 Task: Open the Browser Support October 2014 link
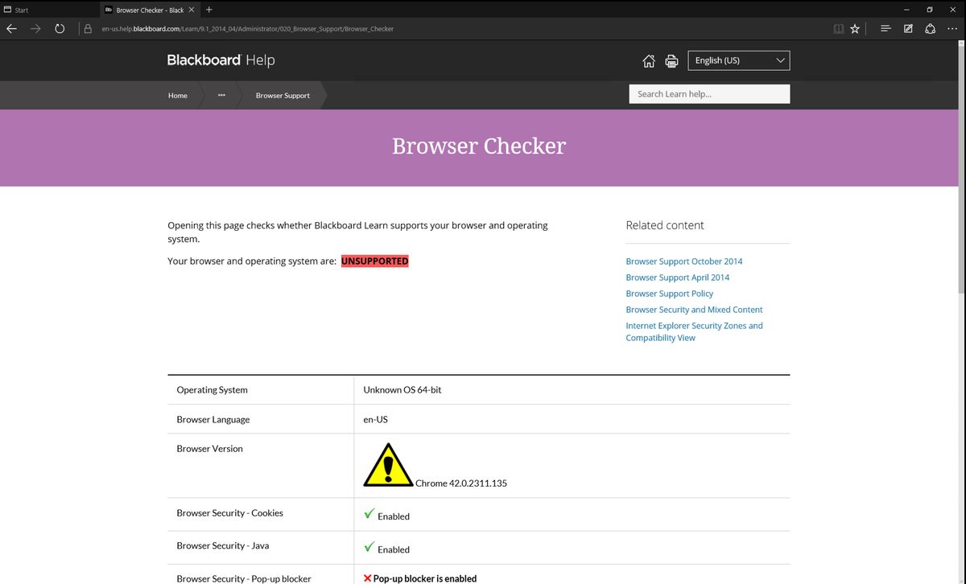pos(683,261)
